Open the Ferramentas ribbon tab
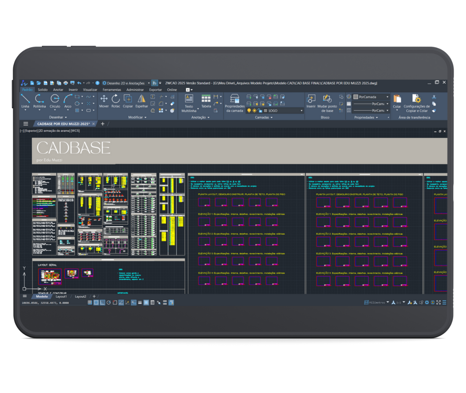Viewport: 466px width, 393px height. [112, 90]
